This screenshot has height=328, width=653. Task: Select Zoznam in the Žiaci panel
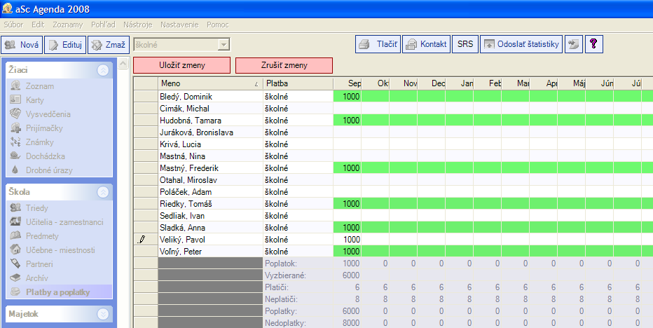pyautogui.click(x=39, y=86)
